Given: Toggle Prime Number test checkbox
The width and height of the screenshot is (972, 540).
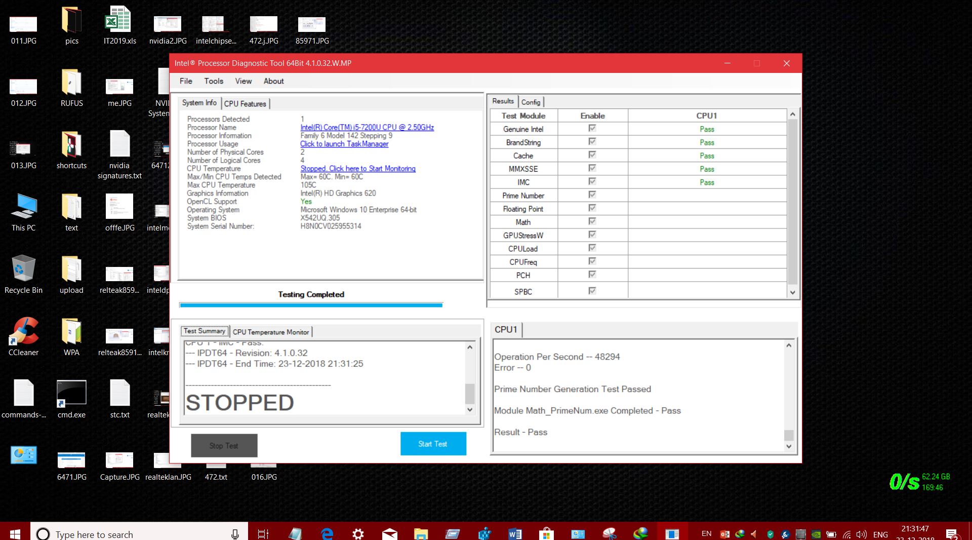Looking at the screenshot, I should tap(592, 195).
